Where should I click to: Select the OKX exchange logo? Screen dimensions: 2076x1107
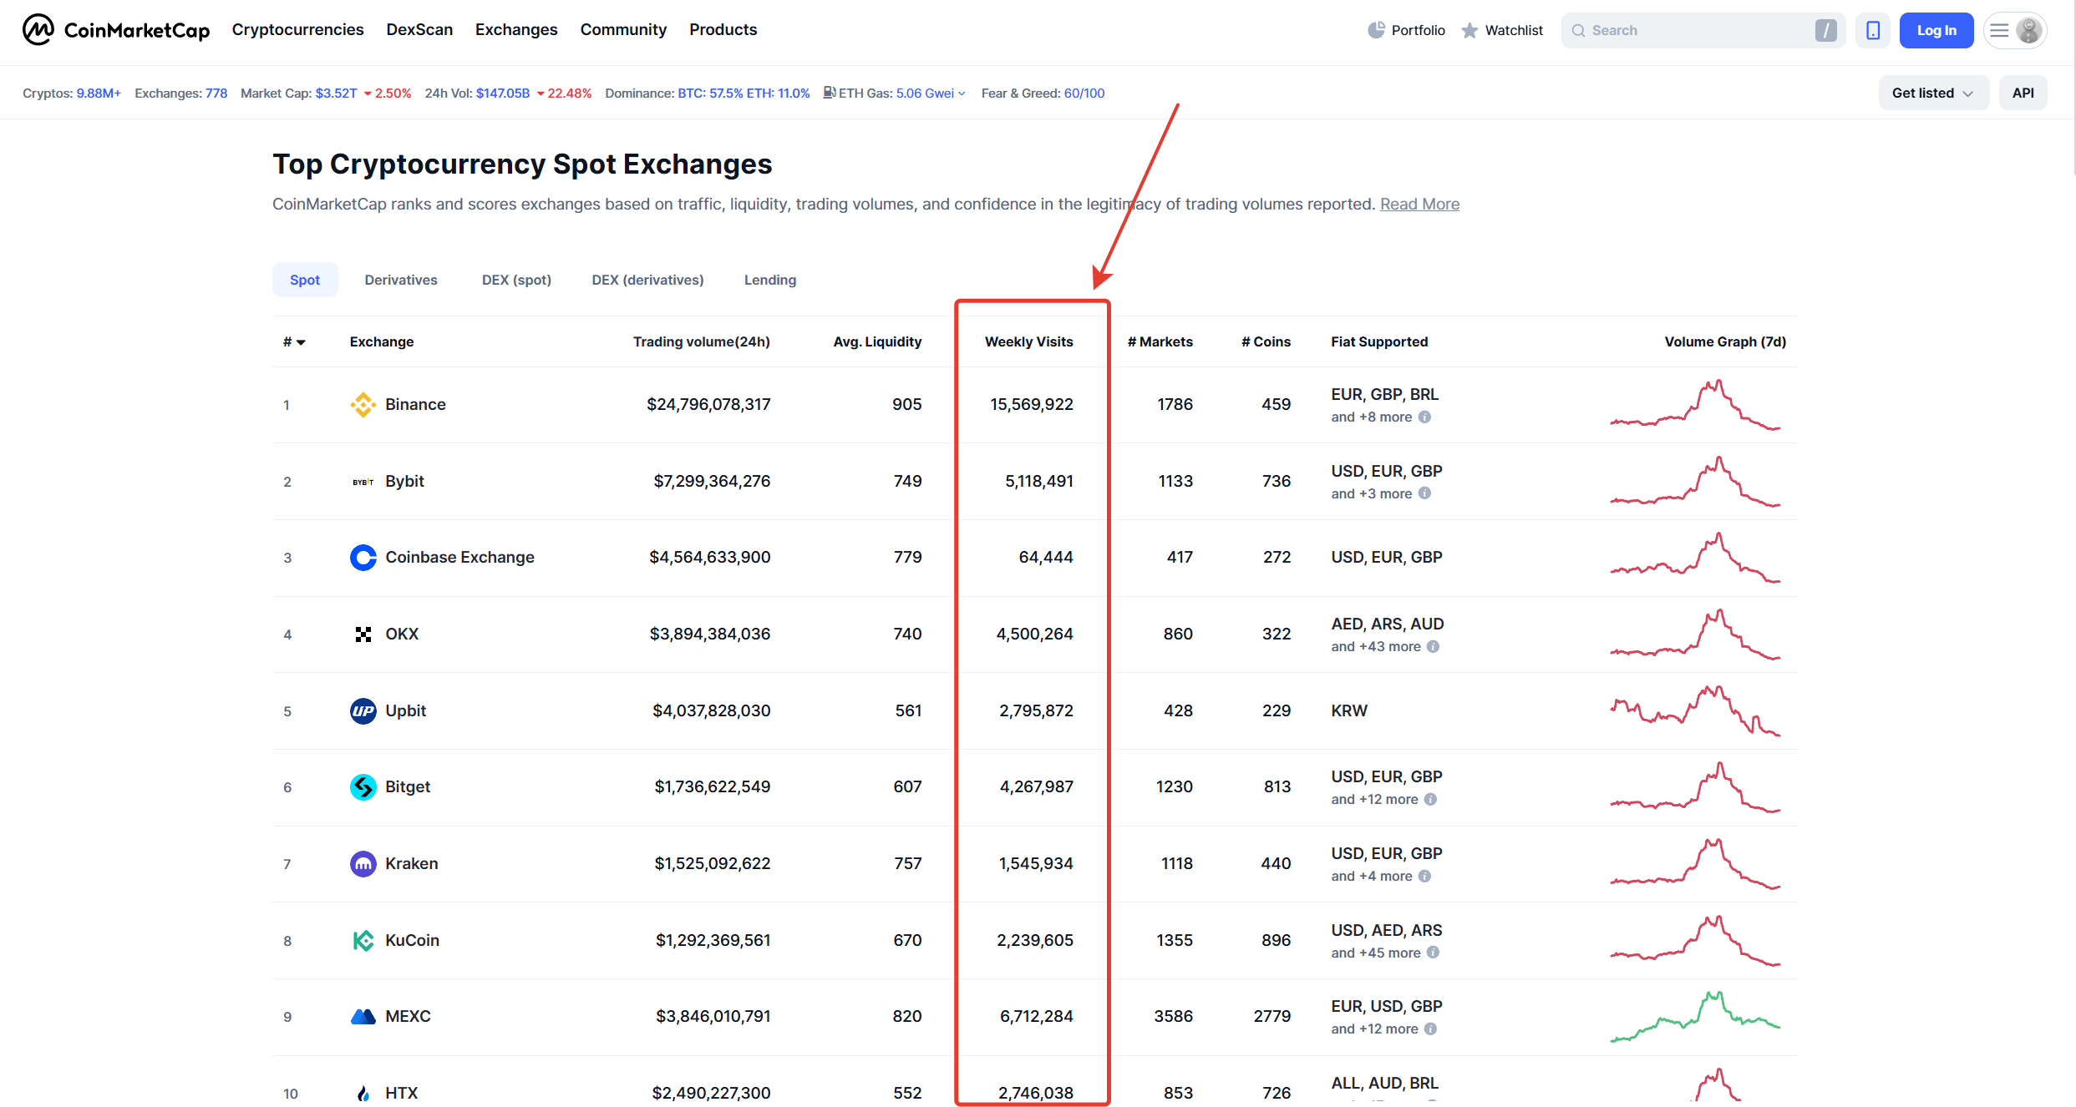click(x=363, y=634)
